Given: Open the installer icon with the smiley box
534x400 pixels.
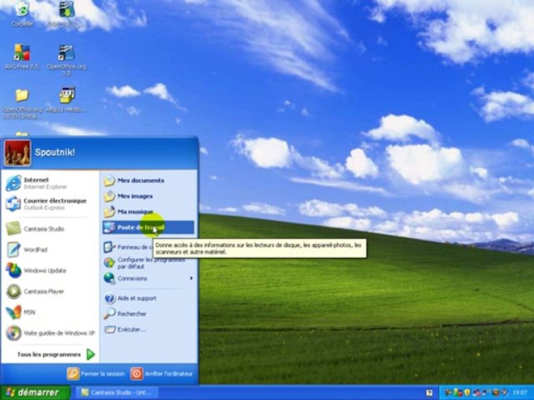Looking at the screenshot, I should tap(67, 99).
